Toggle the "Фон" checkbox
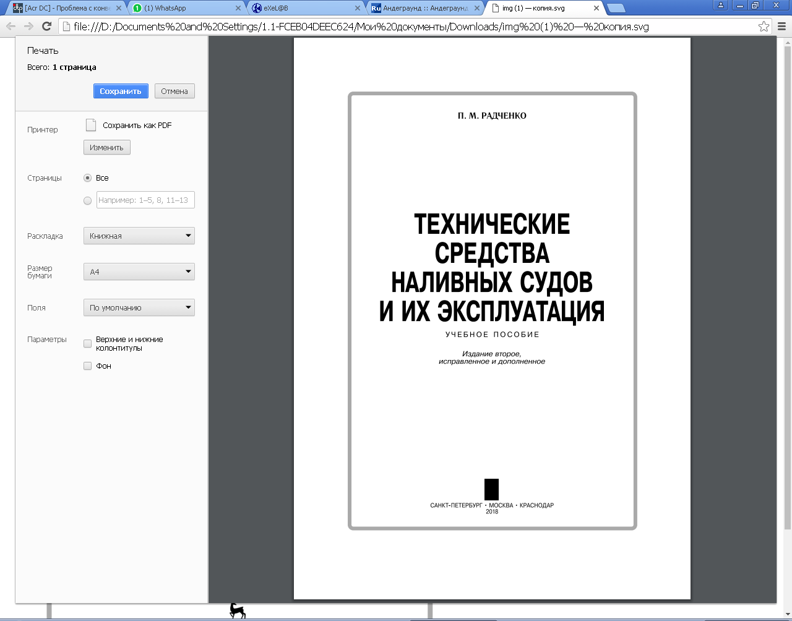Image resolution: width=792 pixels, height=621 pixels. coord(87,366)
